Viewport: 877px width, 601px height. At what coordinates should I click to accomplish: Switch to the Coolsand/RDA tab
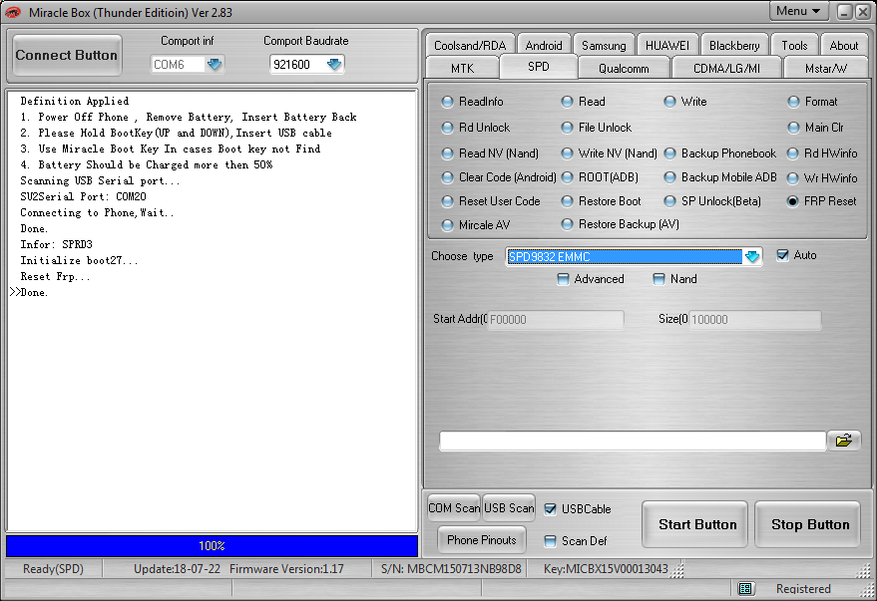[x=470, y=45]
